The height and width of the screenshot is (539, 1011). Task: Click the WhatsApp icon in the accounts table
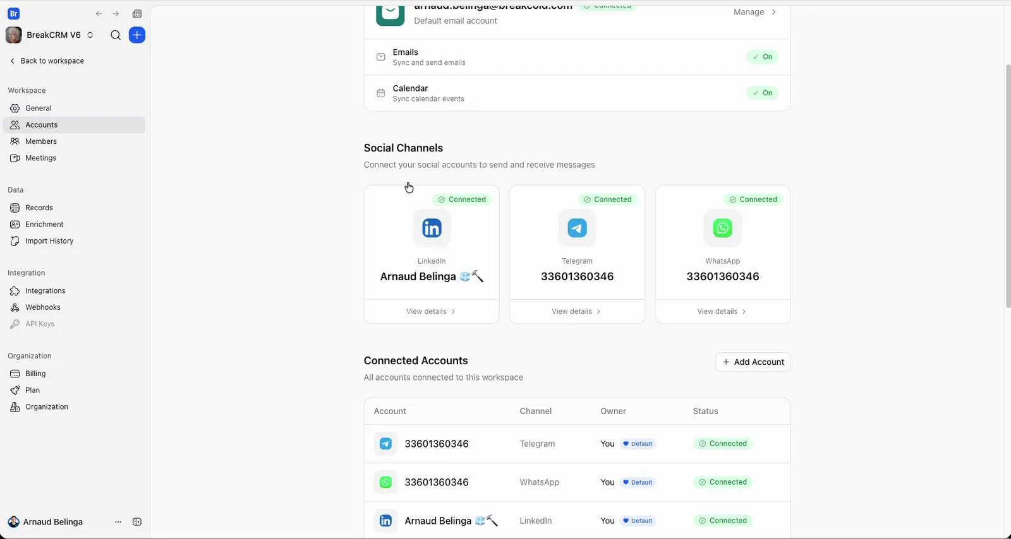point(385,482)
